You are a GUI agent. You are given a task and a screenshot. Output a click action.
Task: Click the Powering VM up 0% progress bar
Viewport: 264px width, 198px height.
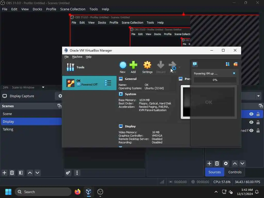point(215,80)
